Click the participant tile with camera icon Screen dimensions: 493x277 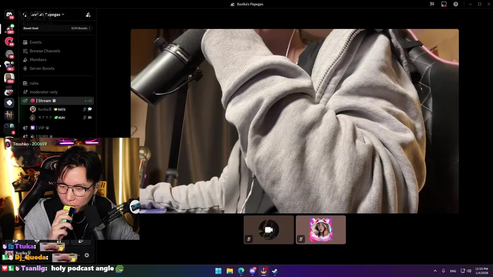pos(268,230)
